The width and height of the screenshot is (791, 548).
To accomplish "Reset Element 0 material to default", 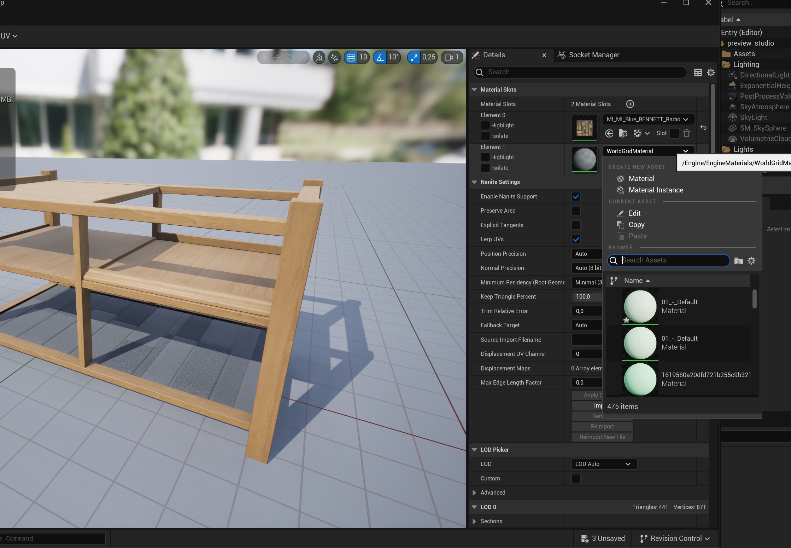I will click(x=703, y=128).
